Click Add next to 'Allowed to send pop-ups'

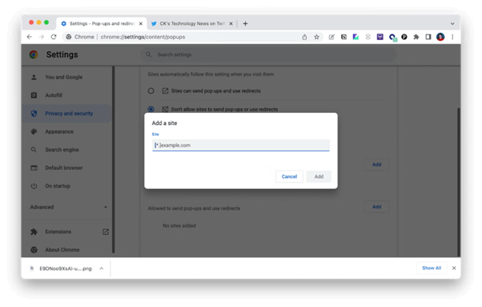pos(377,207)
